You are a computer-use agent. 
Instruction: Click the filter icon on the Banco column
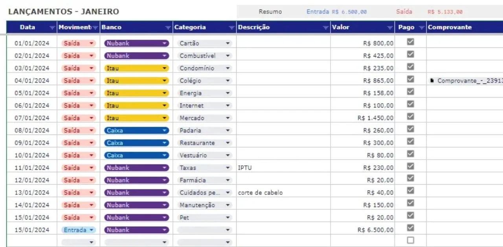tap(169, 27)
